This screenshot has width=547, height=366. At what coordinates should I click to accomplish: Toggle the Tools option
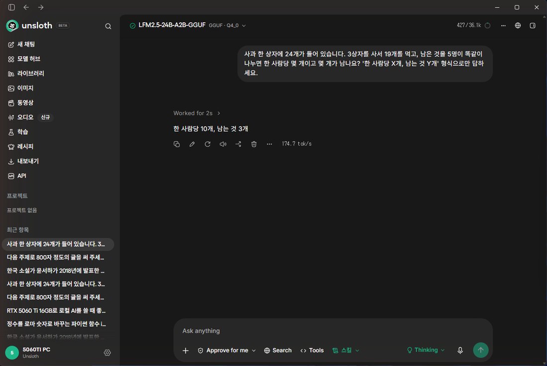tap(312, 350)
